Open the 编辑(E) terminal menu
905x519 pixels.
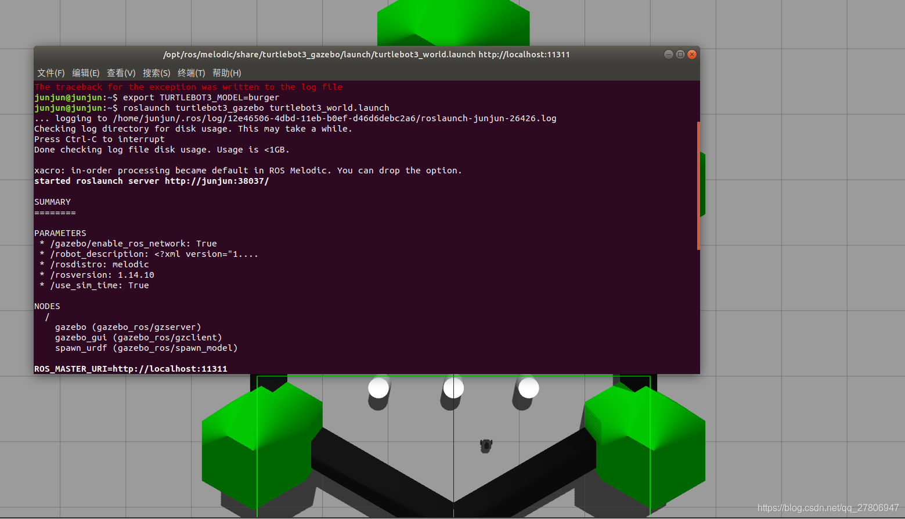click(86, 73)
